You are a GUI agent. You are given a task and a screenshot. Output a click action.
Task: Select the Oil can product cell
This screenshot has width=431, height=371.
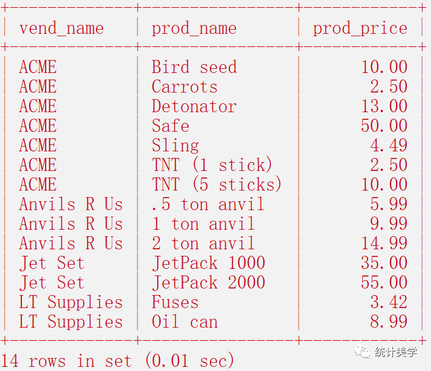click(x=185, y=322)
